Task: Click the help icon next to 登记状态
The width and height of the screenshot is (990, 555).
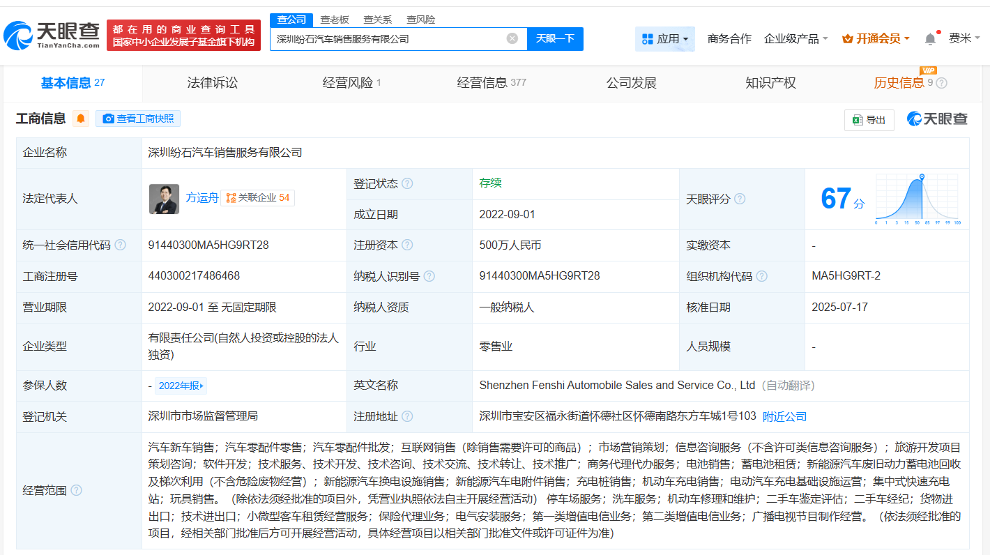Action: (407, 183)
